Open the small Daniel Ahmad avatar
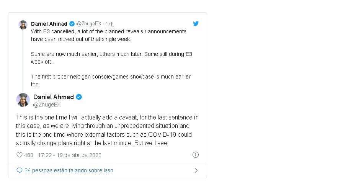This screenshot has width=343, height=193. coord(23,25)
